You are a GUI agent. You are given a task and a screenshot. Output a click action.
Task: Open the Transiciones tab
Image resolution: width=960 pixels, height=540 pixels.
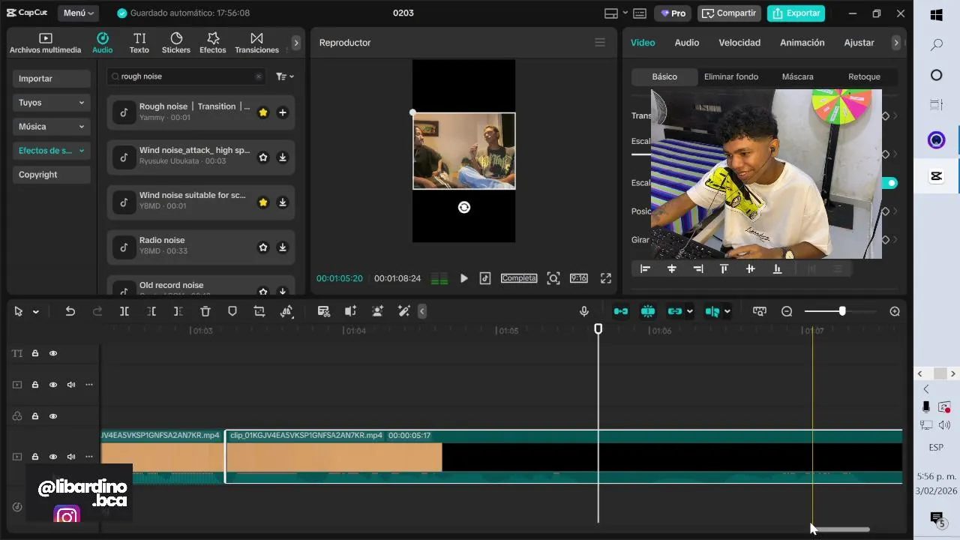[x=256, y=43]
